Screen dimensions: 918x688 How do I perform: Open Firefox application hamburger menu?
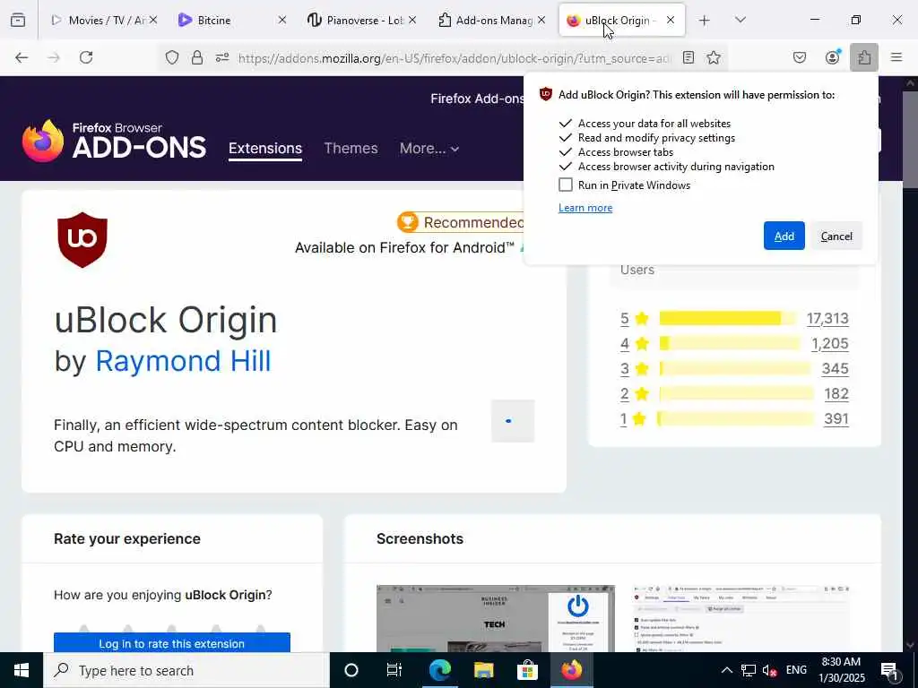click(x=896, y=57)
